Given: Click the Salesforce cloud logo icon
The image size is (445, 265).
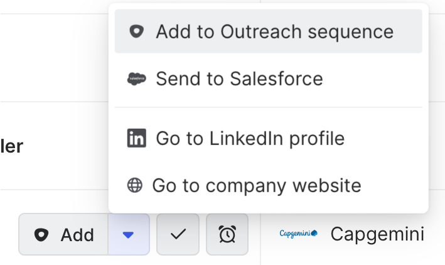Looking at the screenshot, I should 136,79.
